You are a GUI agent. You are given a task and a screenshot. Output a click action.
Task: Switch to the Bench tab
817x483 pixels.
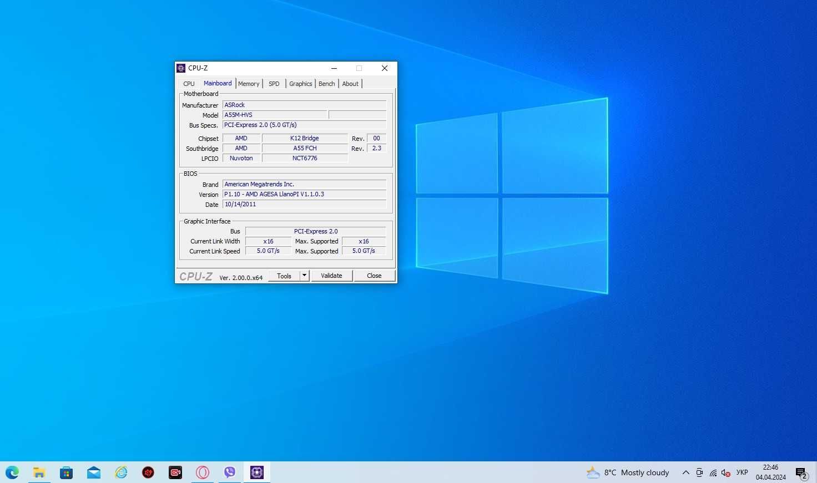327,84
